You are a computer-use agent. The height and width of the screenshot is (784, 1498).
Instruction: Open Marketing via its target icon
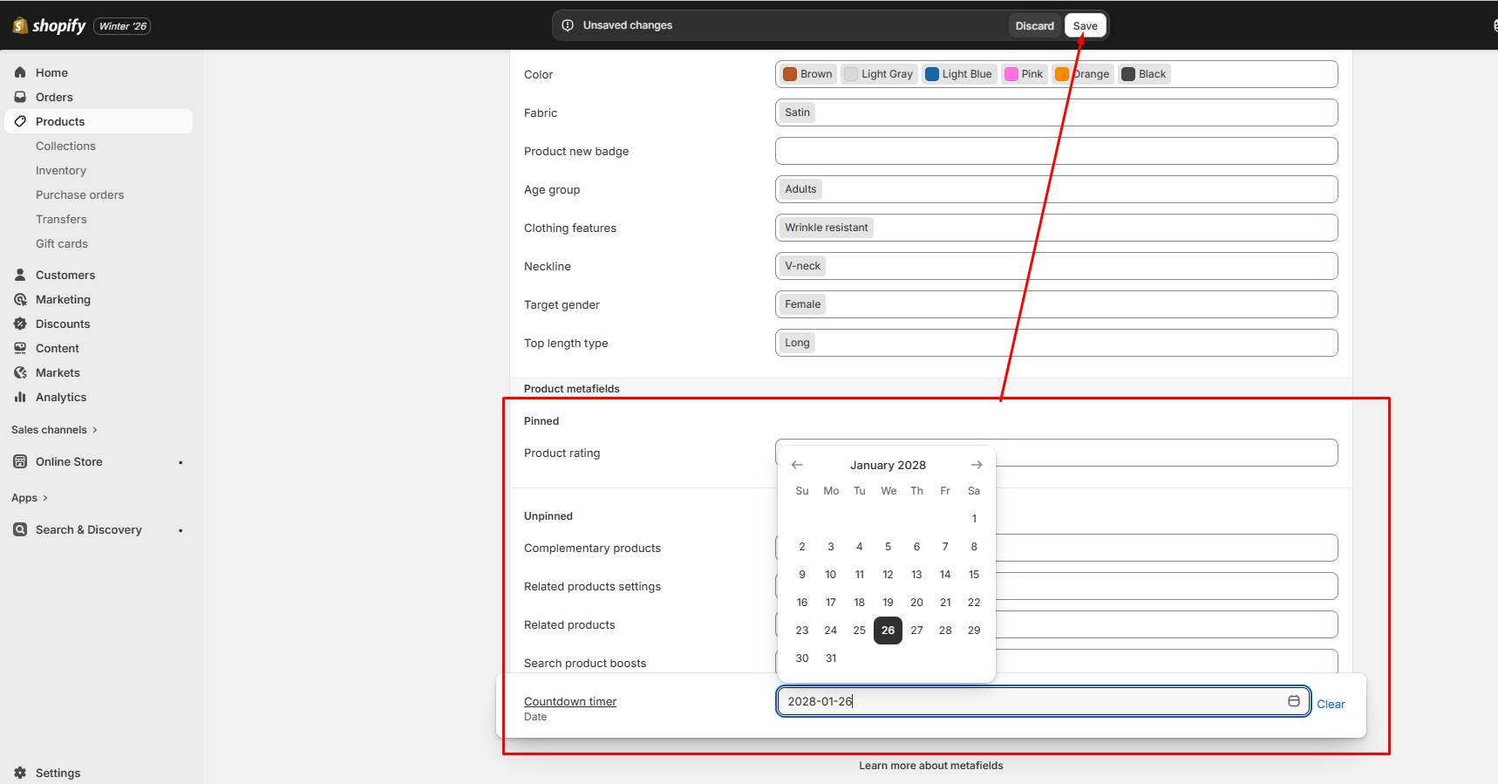(x=20, y=299)
